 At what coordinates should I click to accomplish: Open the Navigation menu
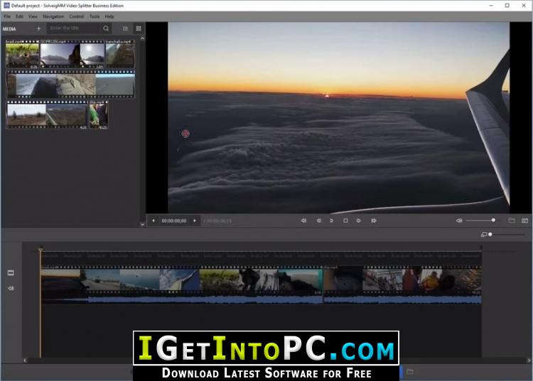[53, 16]
